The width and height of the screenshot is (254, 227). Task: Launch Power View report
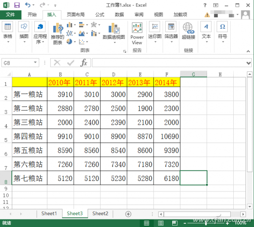[x=137, y=33]
